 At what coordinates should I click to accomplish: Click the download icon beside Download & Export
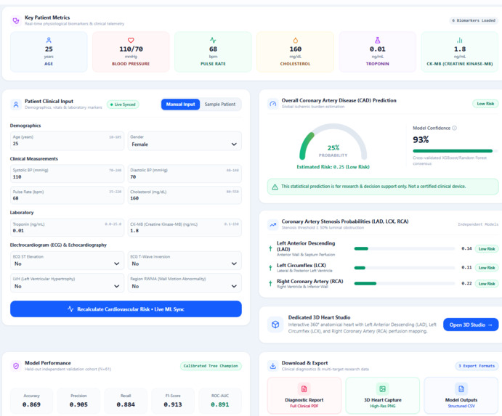[272, 366]
